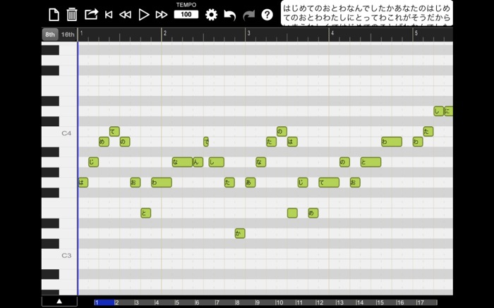Select the long わ note crossing into measure 2
The width and height of the screenshot is (494, 308).
(162, 183)
